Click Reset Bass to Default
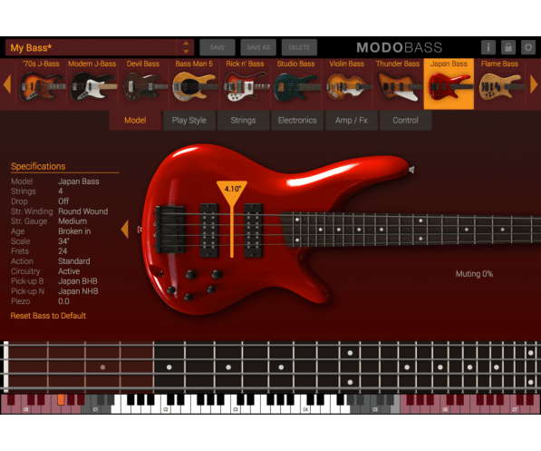This screenshot has width=541, height=451. [x=48, y=316]
